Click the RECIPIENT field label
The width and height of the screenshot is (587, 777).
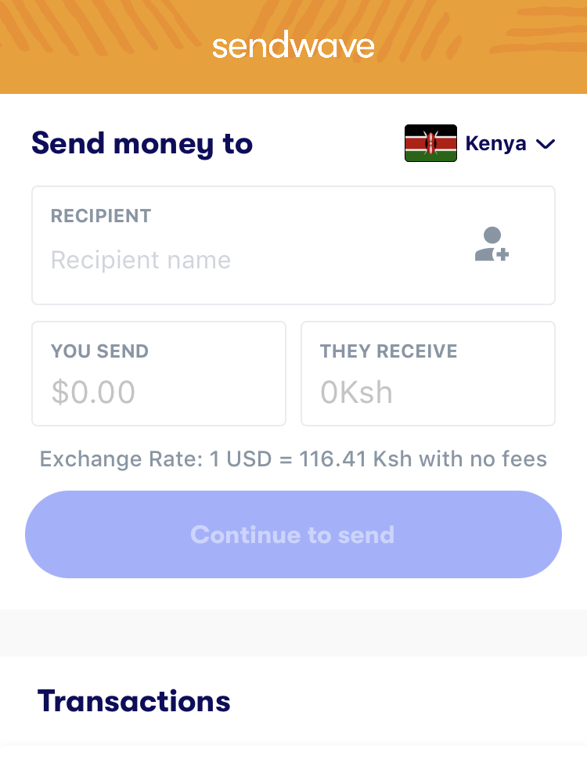tap(101, 216)
